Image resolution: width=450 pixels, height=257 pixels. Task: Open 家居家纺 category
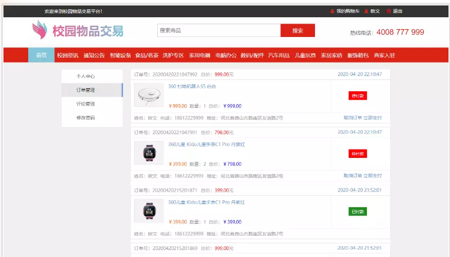click(331, 55)
